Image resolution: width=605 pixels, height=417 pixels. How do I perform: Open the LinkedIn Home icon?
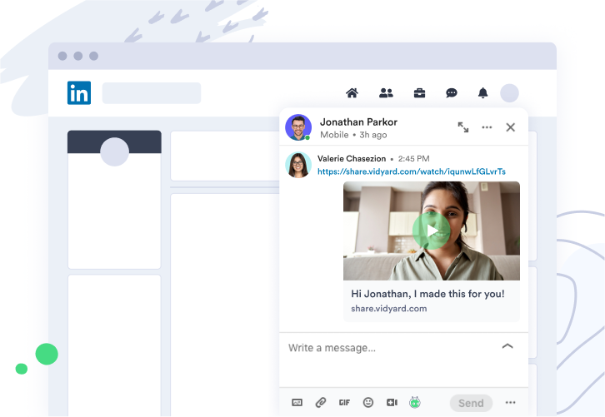click(x=352, y=93)
